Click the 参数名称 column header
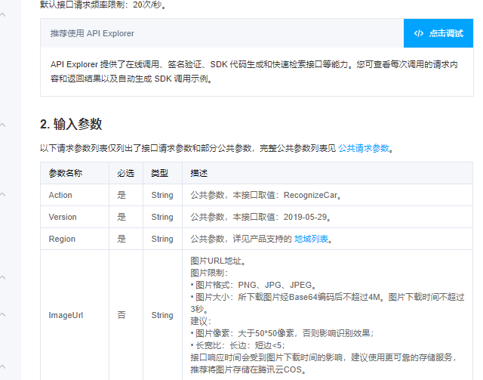This screenshot has height=380, width=483. (x=66, y=173)
